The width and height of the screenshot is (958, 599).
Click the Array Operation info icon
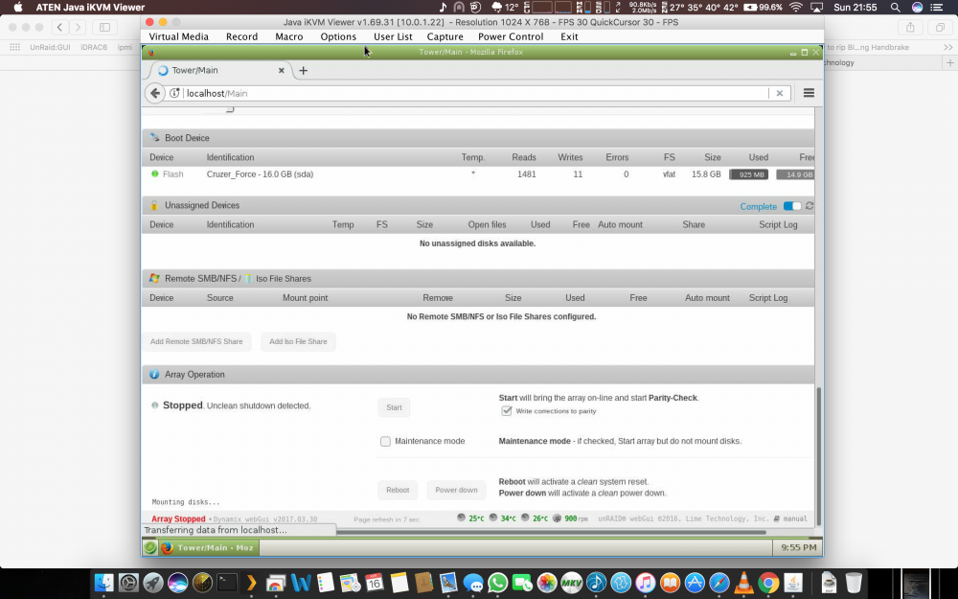[154, 374]
